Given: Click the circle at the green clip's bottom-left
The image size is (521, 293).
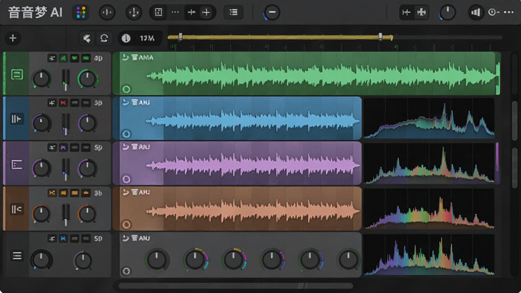Looking at the screenshot, I should pyautogui.click(x=126, y=89).
